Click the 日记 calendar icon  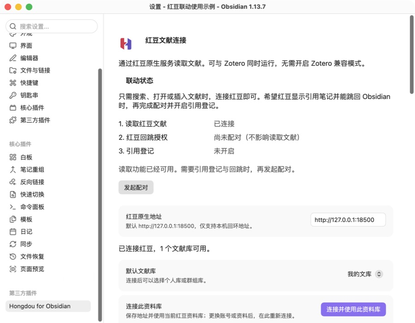[13, 232]
